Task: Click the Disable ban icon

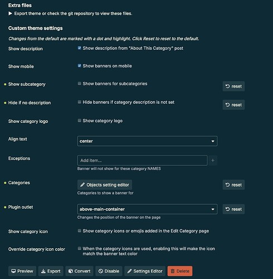Action: pyautogui.click(x=101, y=271)
